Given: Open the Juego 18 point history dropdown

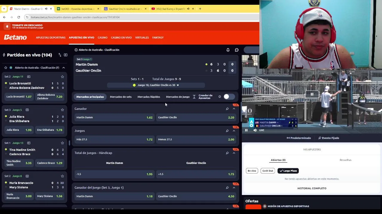Looking at the screenshot, I should coord(156,85).
